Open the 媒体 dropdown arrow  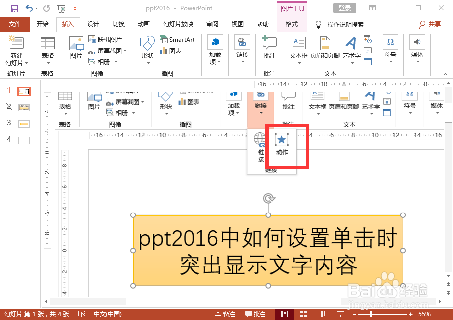point(418,62)
